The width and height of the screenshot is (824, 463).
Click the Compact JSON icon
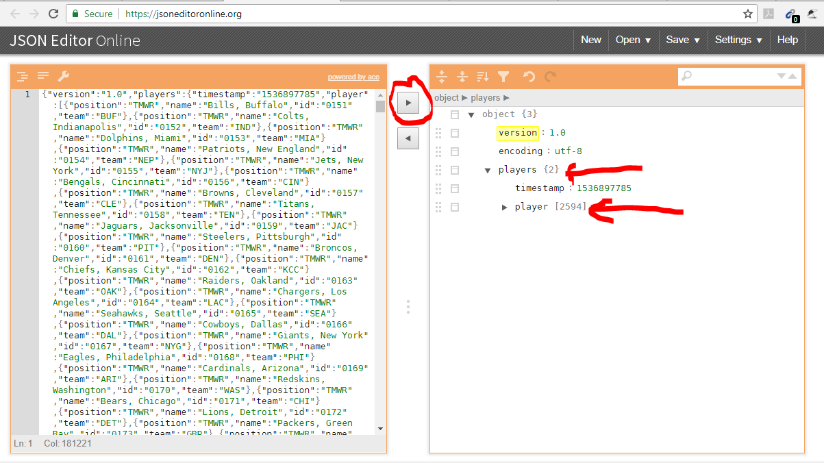43,75
